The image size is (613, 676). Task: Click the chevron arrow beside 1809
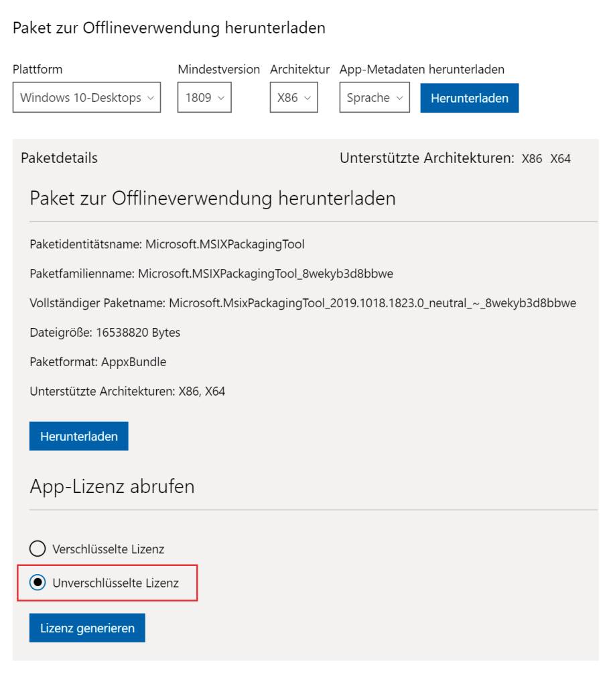[221, 98]
